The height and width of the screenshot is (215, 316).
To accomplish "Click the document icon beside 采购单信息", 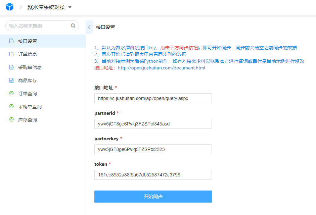I will [11, 67].
